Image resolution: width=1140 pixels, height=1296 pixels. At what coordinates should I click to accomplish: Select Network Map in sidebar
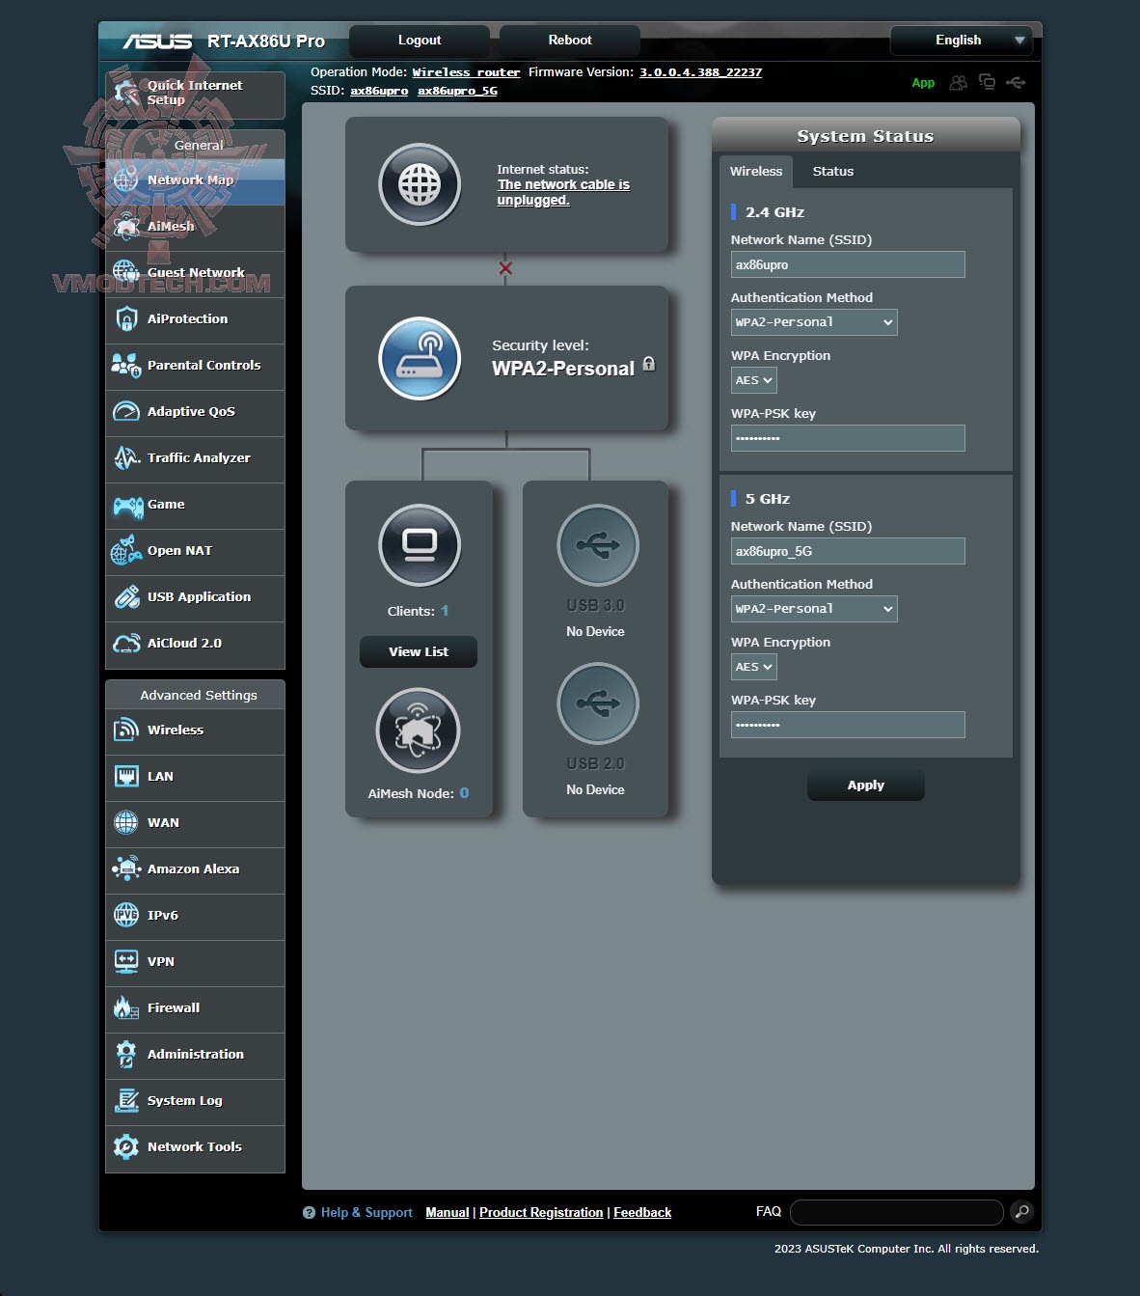(195, 181)
